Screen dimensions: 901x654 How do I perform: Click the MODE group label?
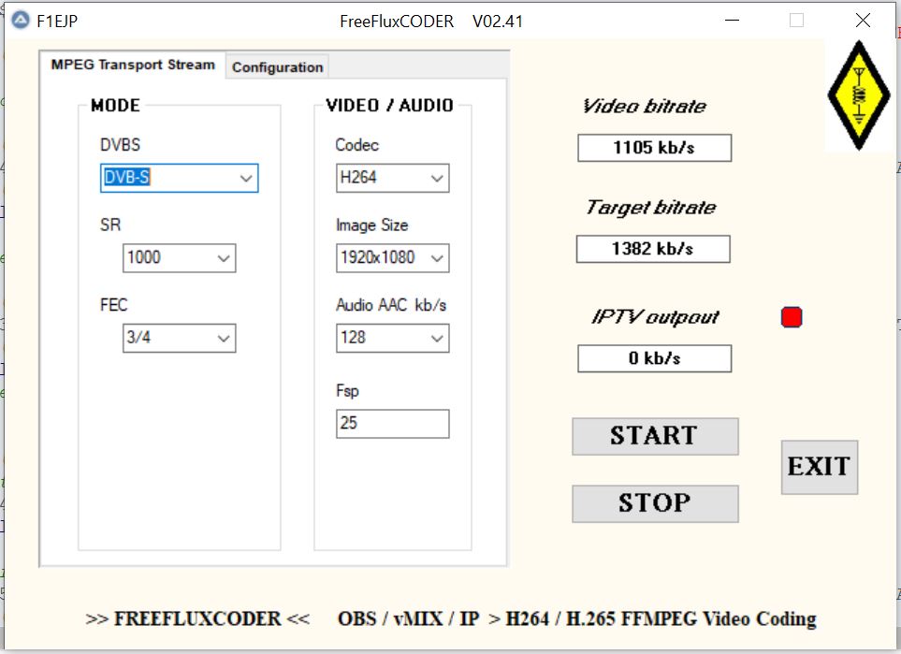pos(115,106)
